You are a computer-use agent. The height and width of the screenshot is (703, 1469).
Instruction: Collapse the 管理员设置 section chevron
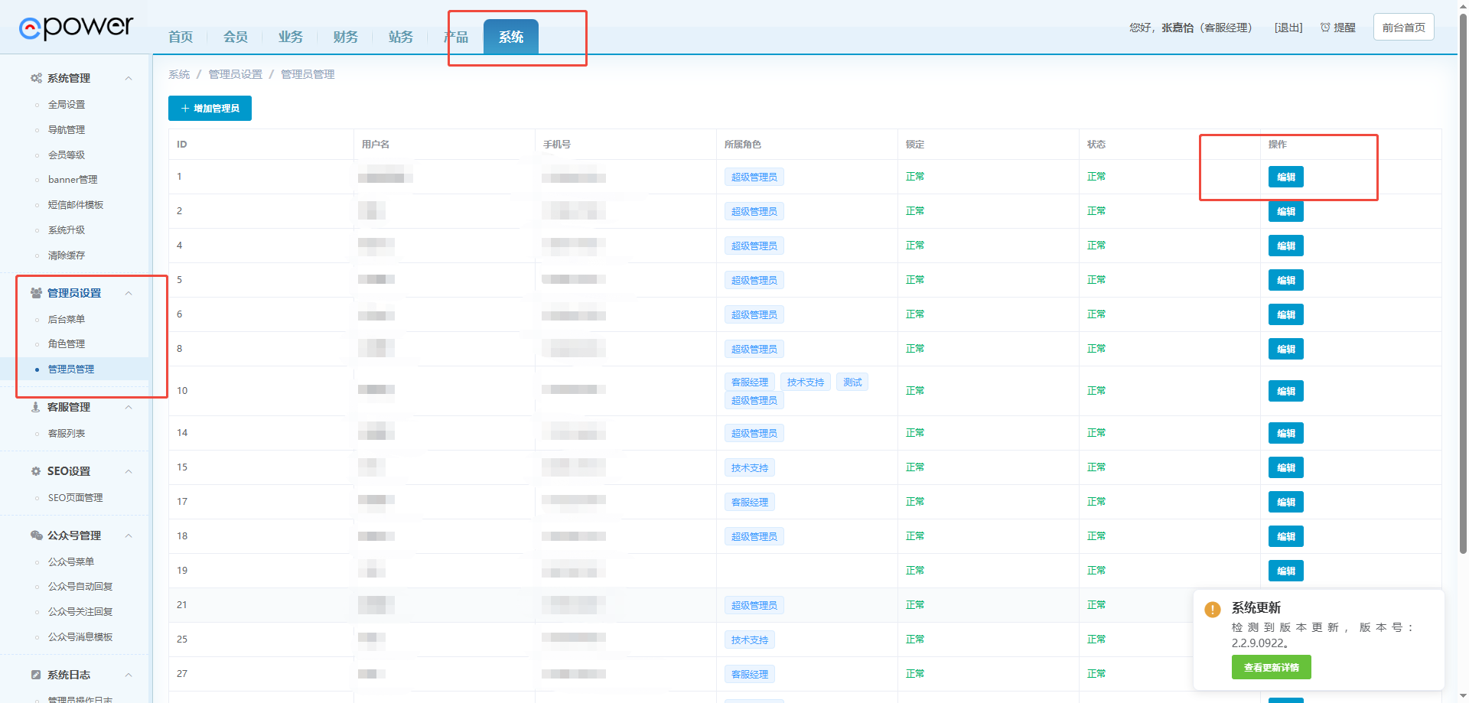click(129, 293)
